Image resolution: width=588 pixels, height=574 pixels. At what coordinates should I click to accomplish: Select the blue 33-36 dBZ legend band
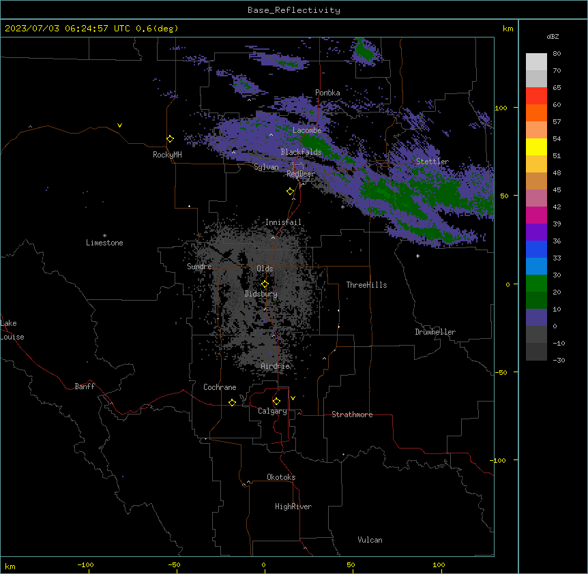click(x=536, y=250)
